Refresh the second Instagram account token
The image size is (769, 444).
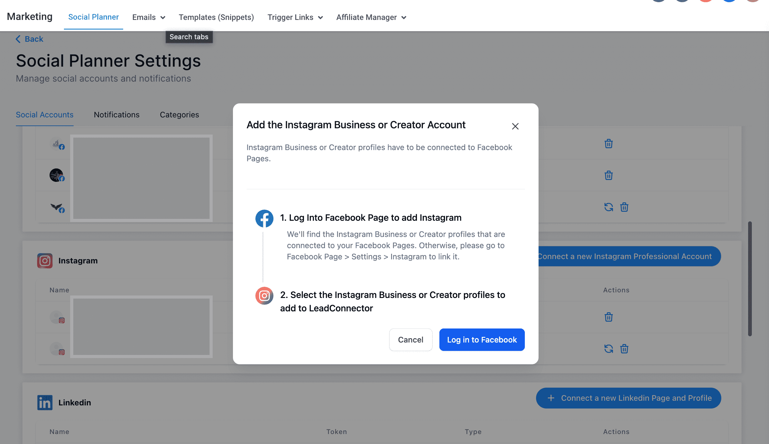[x=608, y=349]
